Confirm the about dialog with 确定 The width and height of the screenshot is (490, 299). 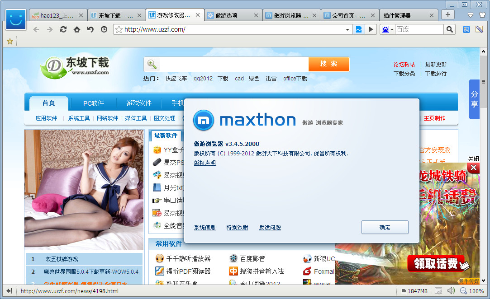click(385, 227)
